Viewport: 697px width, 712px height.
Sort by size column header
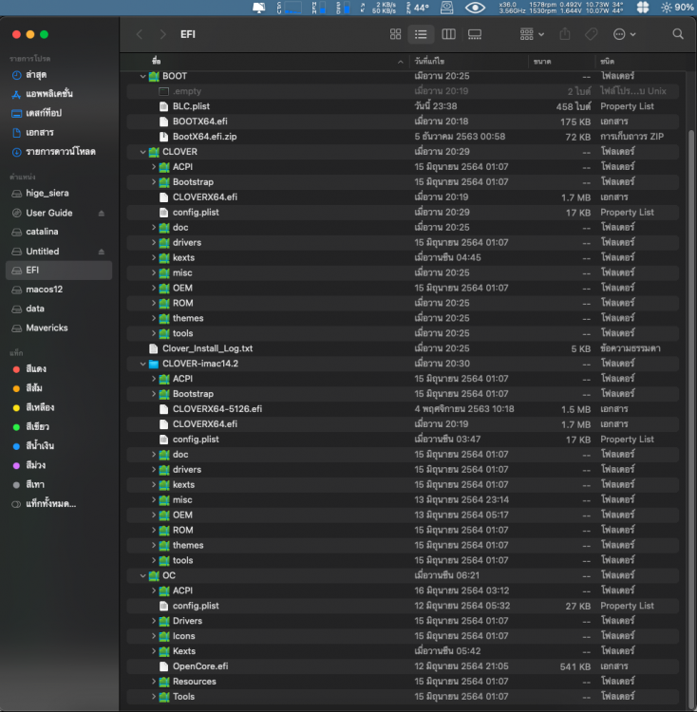tap(561, 62)
